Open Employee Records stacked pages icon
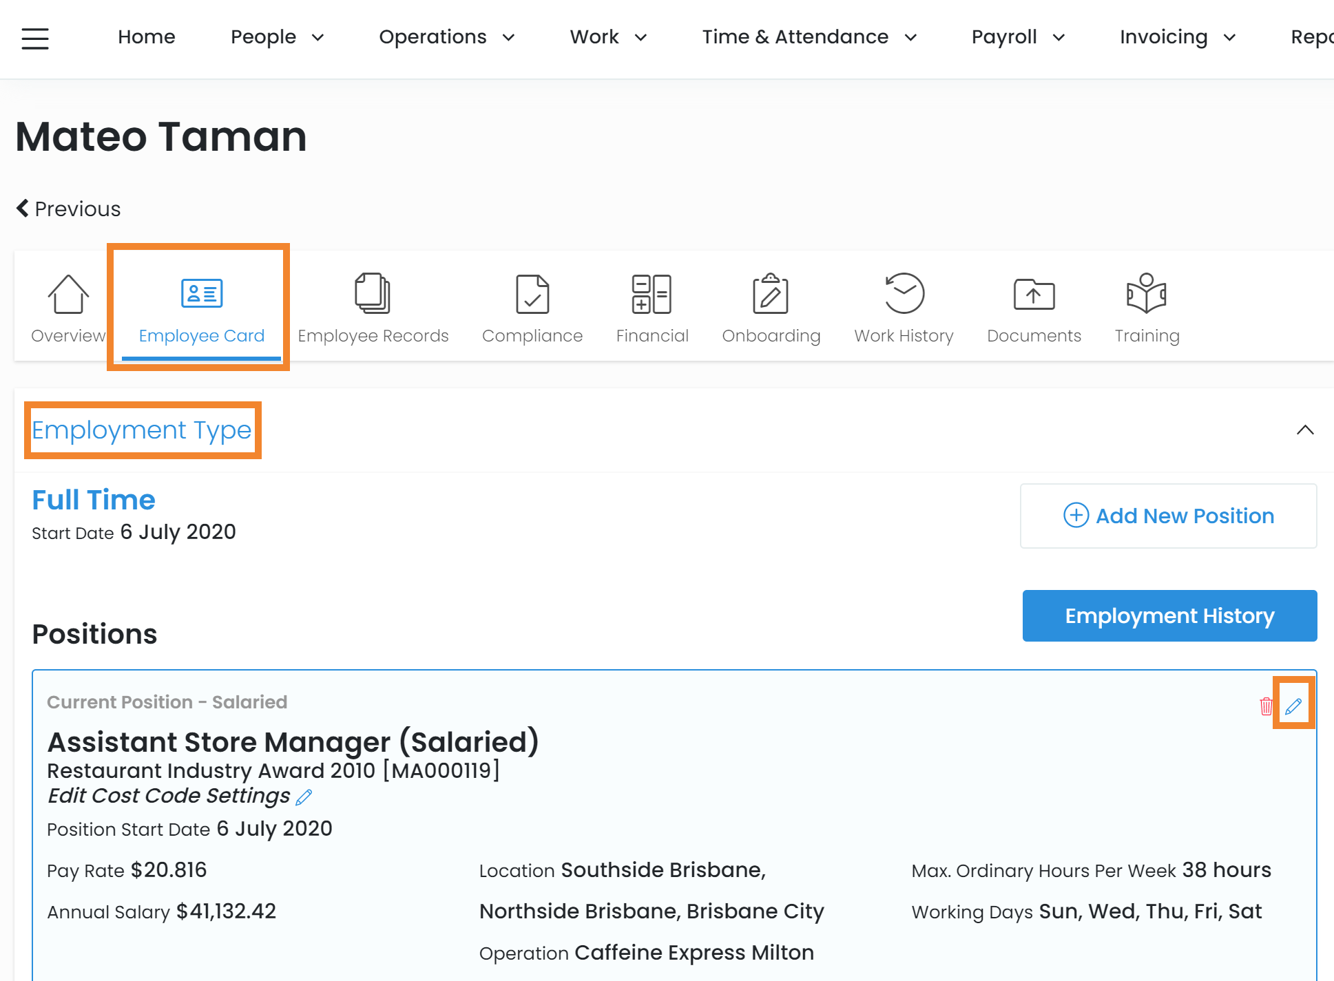 373,294
